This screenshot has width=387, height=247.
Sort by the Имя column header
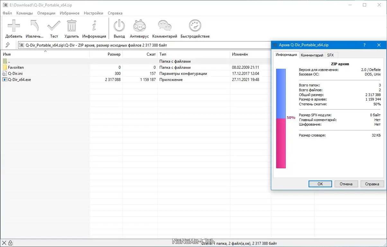tap(45, 54)
